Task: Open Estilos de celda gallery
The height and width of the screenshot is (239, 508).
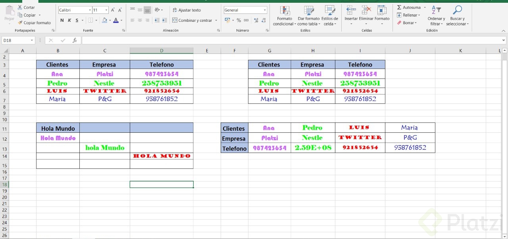Action: pyautogui.click(x=330, y=16)
